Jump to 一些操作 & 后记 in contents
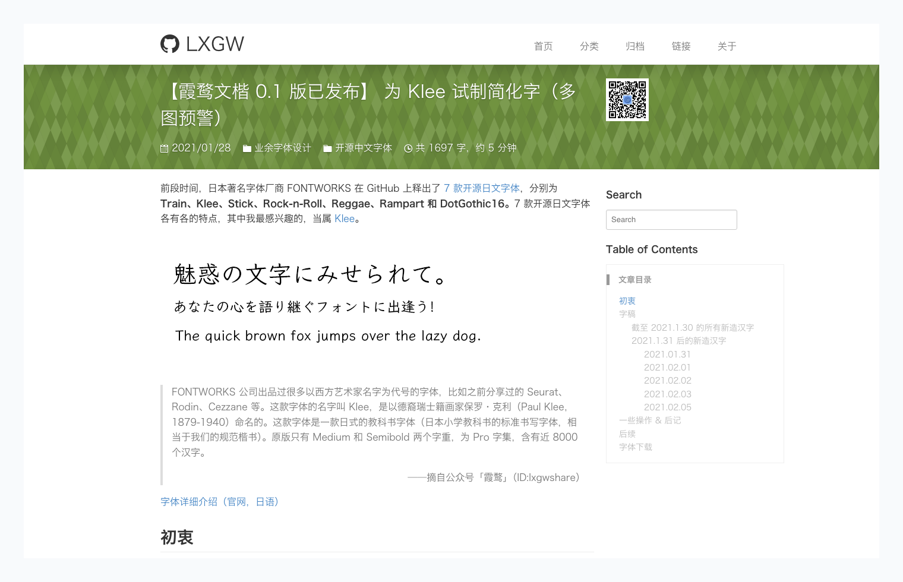This screenshot has height=582, width=903. tap(650, 420)
